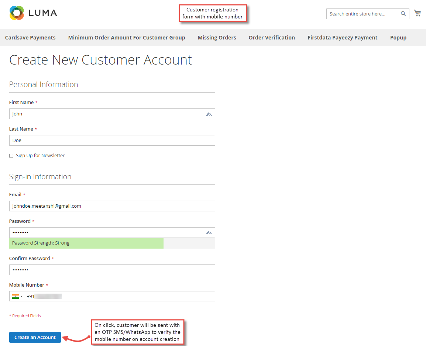This screenshot has height=346, width=426.
Task: Click the Order Verification menu item
Action: (x=272, y=37)
